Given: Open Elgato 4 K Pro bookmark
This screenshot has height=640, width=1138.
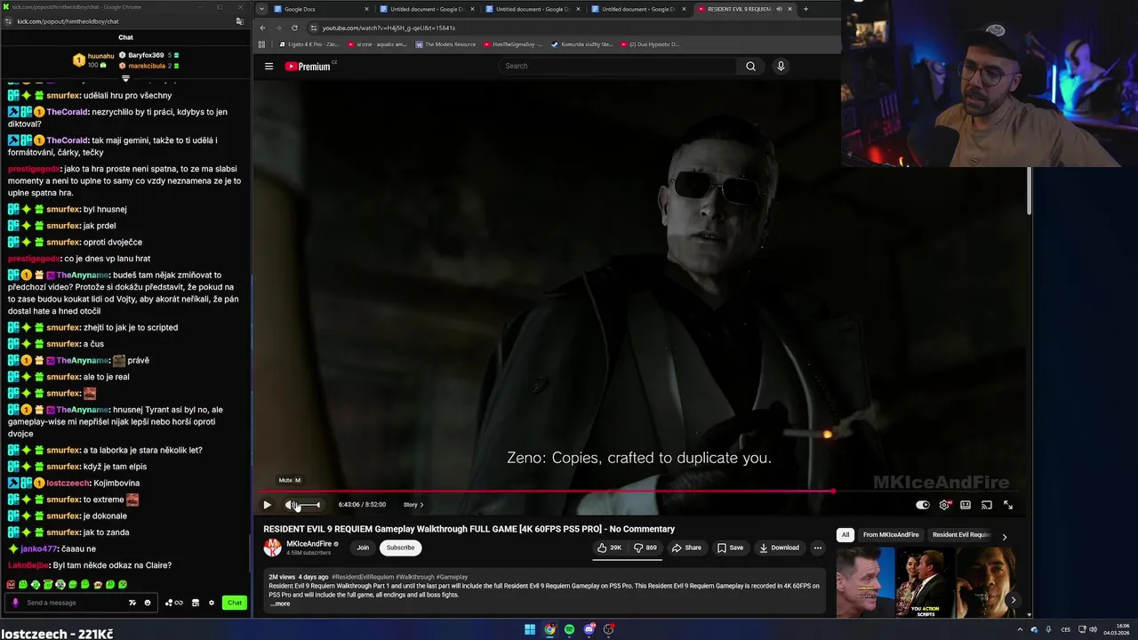Looking at the screenshot, I should [x=309, y=44].
